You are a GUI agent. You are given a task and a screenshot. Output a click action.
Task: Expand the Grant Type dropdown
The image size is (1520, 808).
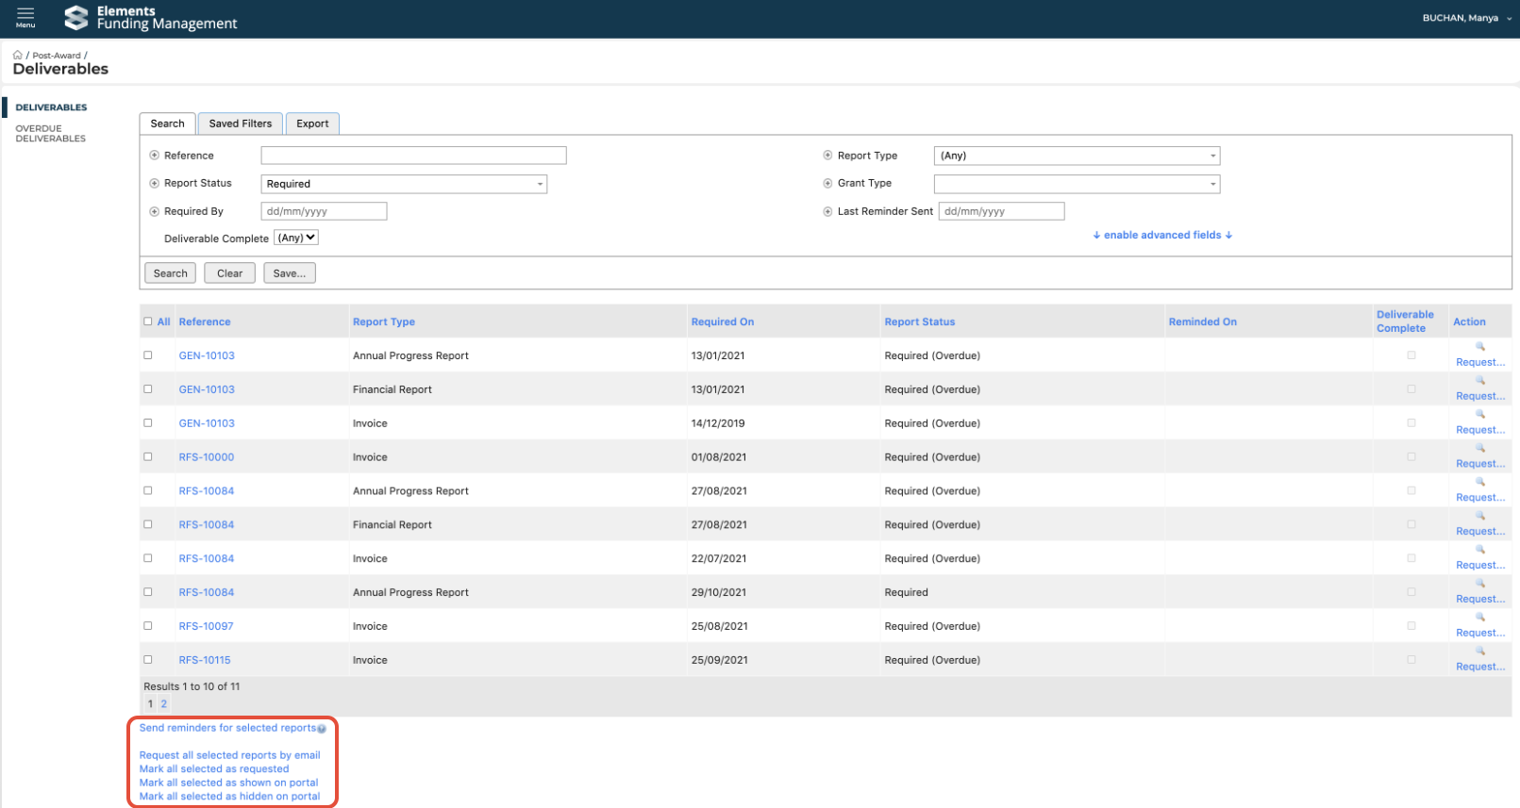[1076, 184]
